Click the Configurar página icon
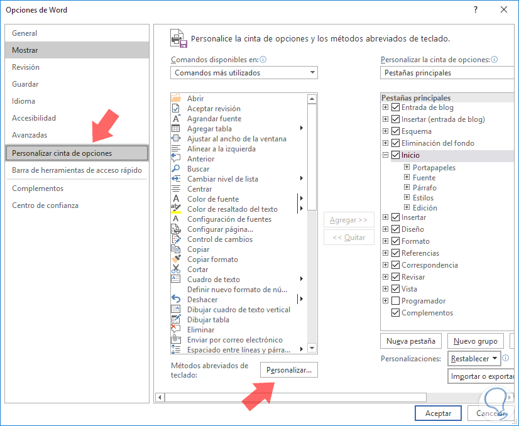519x426 pixels. (x=176, y=229)
